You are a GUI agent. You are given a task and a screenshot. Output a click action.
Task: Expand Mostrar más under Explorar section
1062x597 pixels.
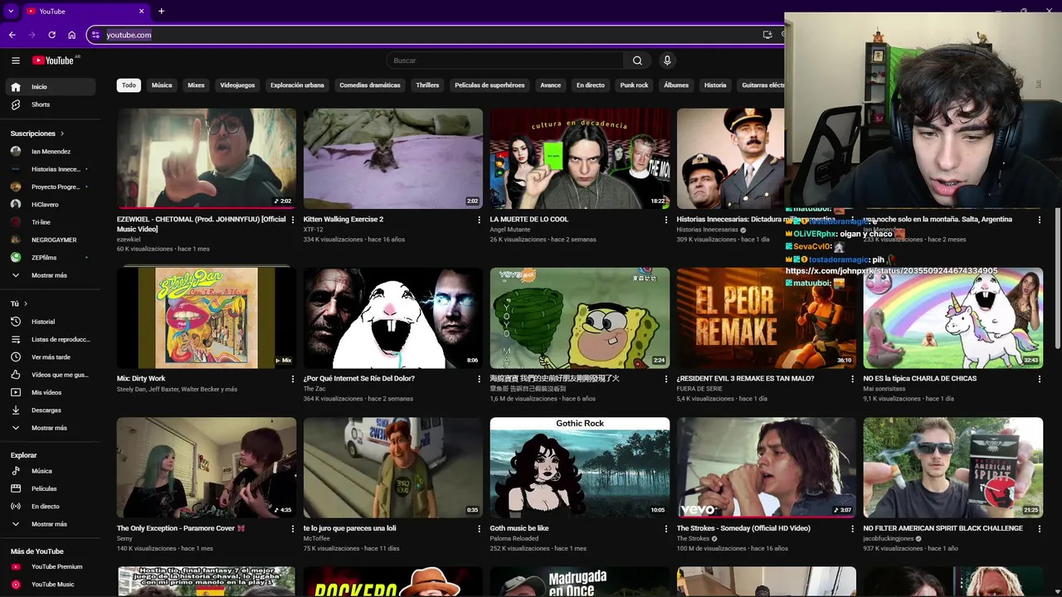click(51, 524)
